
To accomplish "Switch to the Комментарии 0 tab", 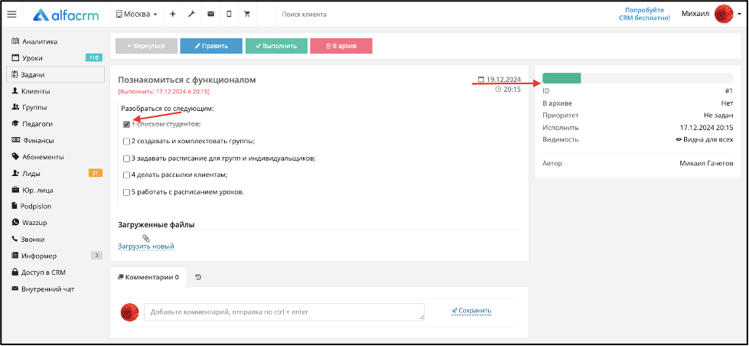I will [x=148, y=276].
